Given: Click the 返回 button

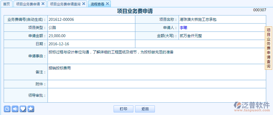Looking at the screenshot, I should (x=145, y=109).
